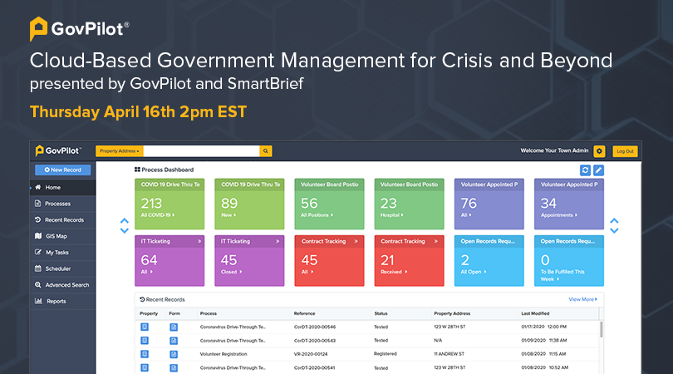Click right-side down arrow of dashboard tiles
This screenshot has width=673, height=374.
tap(614, 230)
